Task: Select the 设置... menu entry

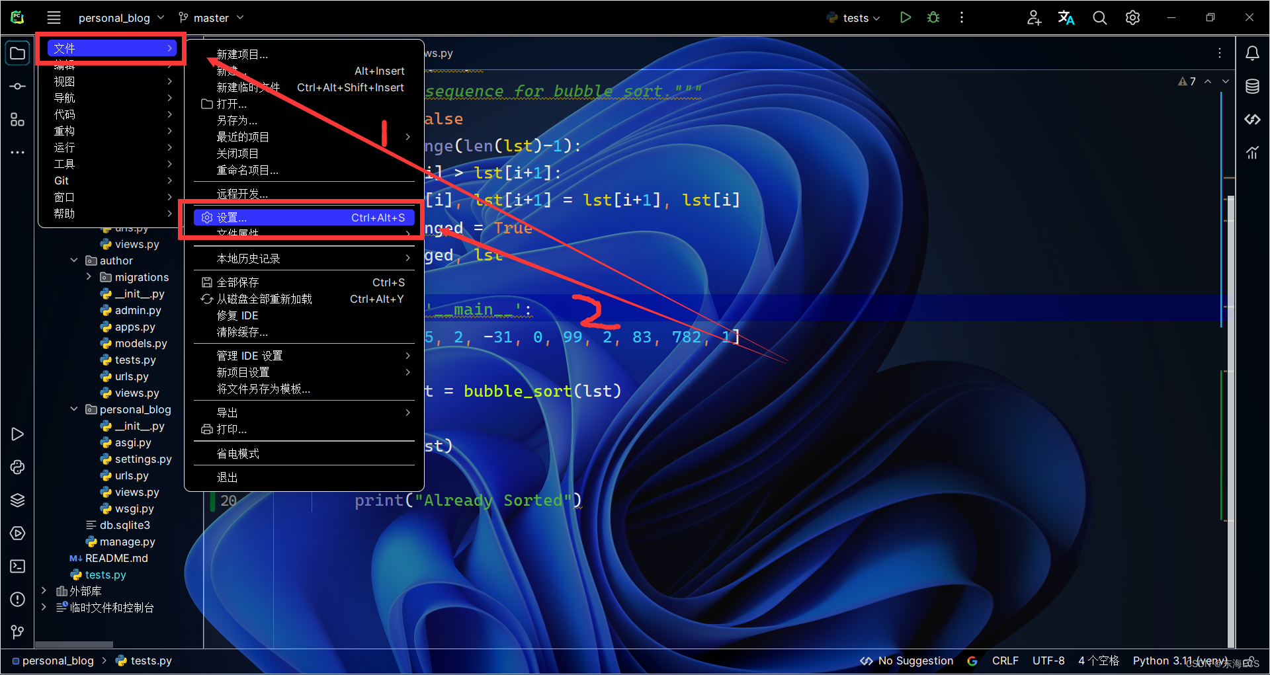Action: [304, 218]
